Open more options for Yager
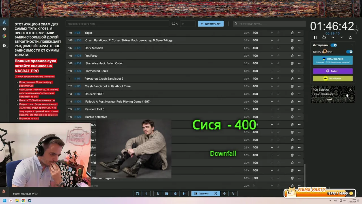Screen dimensions: 362x204 click(299, 33)
